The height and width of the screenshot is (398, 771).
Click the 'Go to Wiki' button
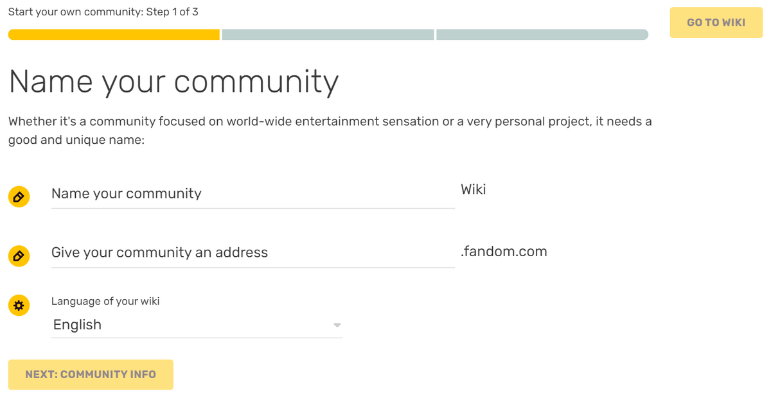716,22
